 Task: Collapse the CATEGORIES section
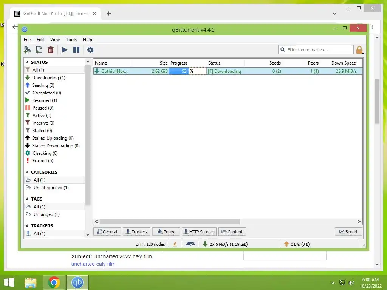(x=27, y=172)
